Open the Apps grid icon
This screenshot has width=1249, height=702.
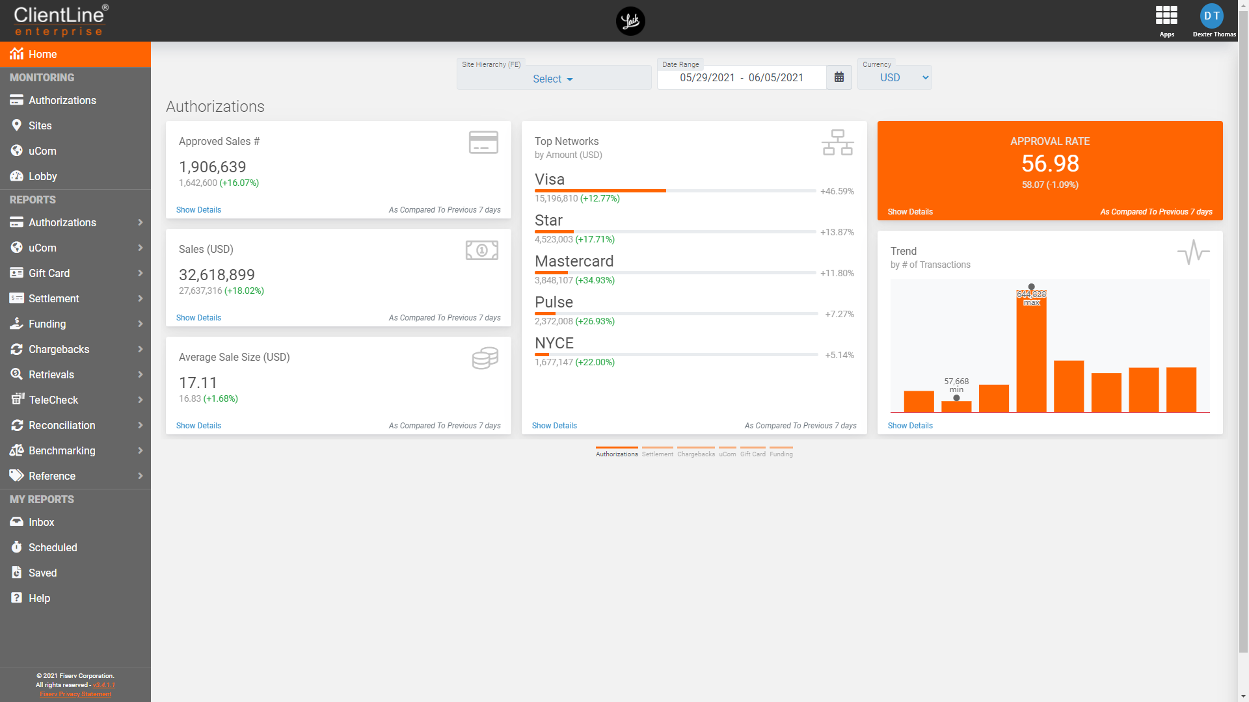1166,16
